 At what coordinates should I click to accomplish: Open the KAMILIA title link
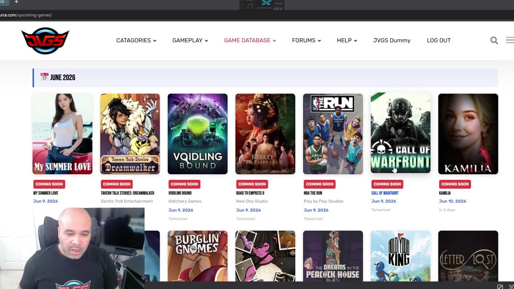[445, 193]
